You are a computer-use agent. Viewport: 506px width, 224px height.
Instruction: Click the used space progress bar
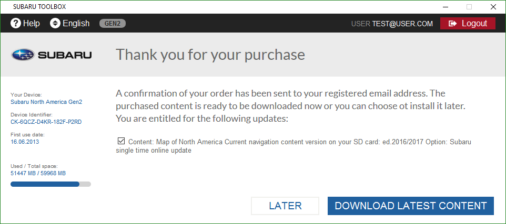pos(50,184)
